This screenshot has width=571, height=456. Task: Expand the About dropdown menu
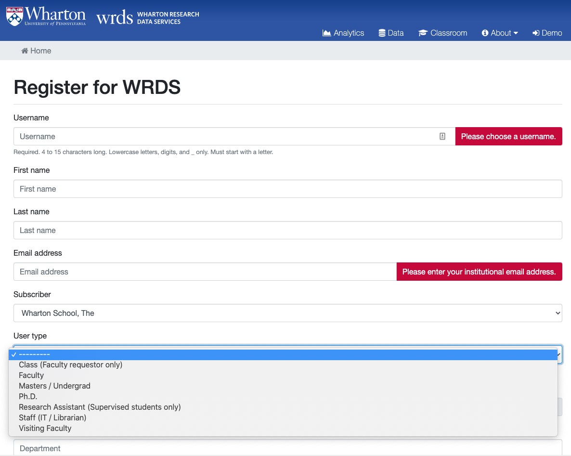pyautogui.click(x=500, y=33)
